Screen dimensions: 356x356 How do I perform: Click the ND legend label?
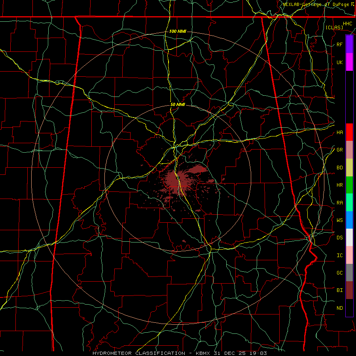pyautogui.click(x=339, y=308)
